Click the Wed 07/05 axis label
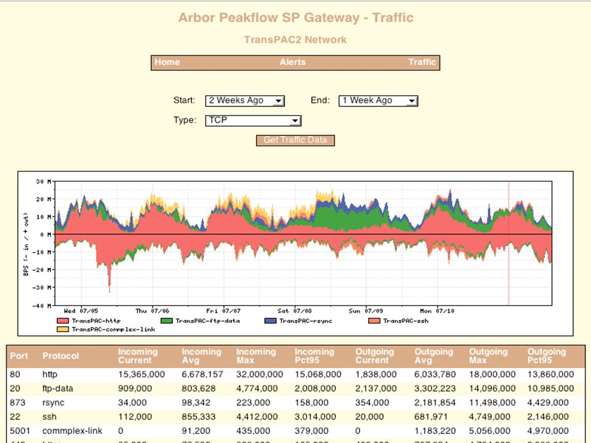Image resolution: width=591 pixels, height=443 pixels. [x=81, y=311]
